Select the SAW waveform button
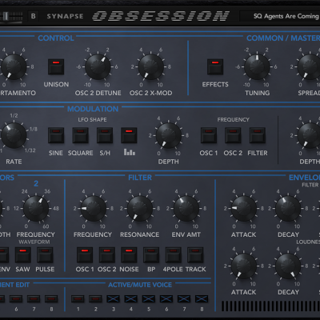Image resolution: width=320 pixels, height=320 pixels. tap(23, 255)
